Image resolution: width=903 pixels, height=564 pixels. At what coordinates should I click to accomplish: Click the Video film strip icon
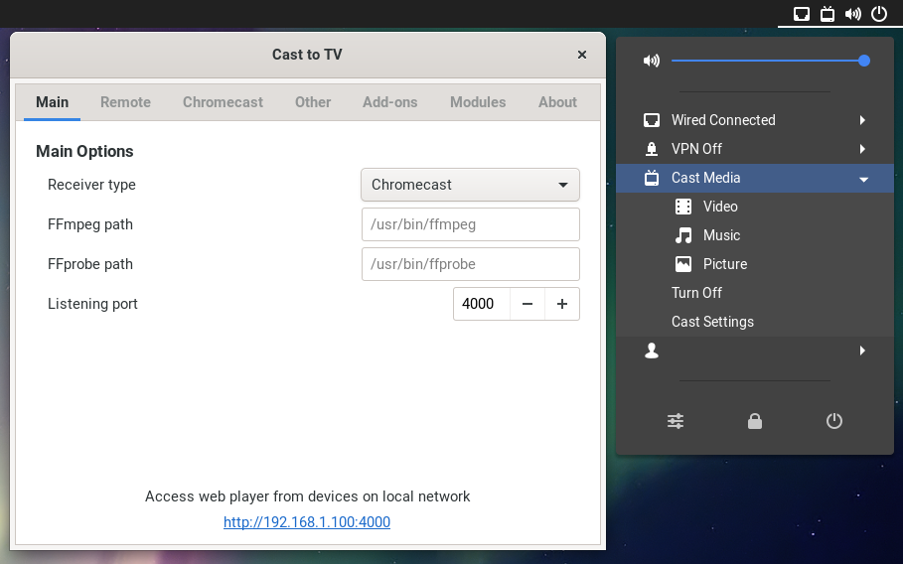[x=683, y=207]
